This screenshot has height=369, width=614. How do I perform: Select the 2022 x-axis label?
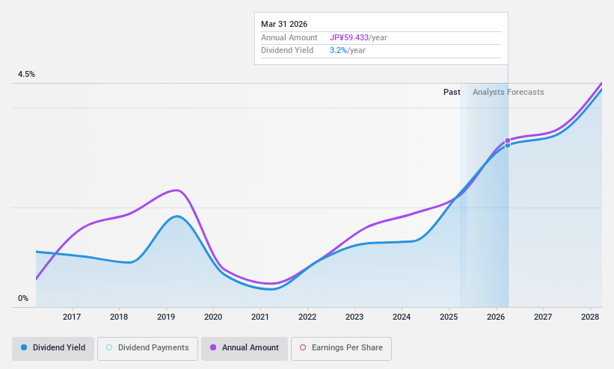pos(307,317)
